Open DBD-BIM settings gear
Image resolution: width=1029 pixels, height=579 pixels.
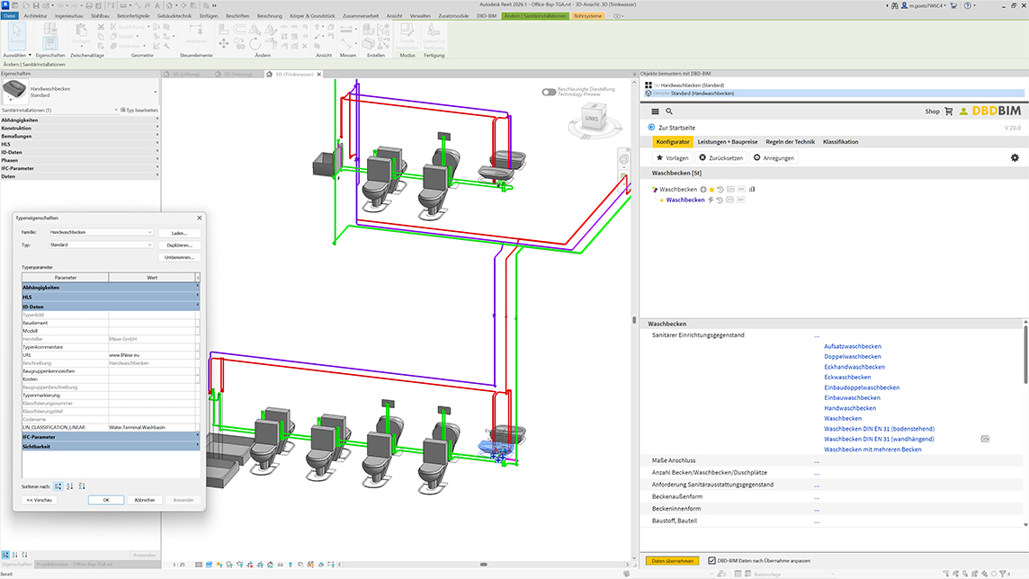(1015, 157)
